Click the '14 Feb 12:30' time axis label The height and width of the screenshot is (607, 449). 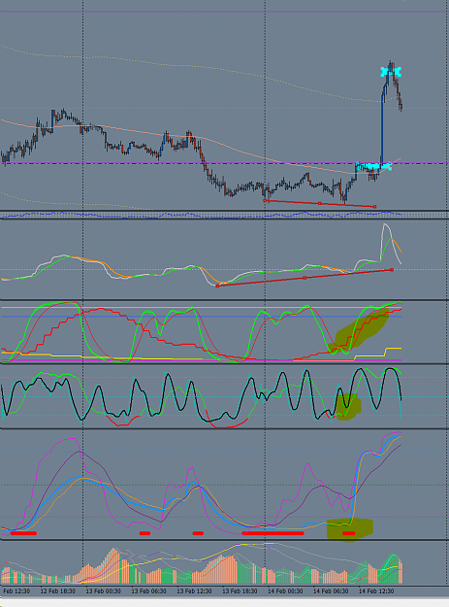click(376, 591)
